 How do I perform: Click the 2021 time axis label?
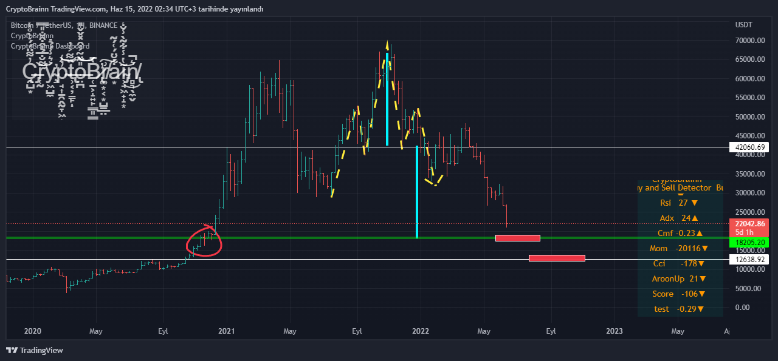(x=227, y=331)
